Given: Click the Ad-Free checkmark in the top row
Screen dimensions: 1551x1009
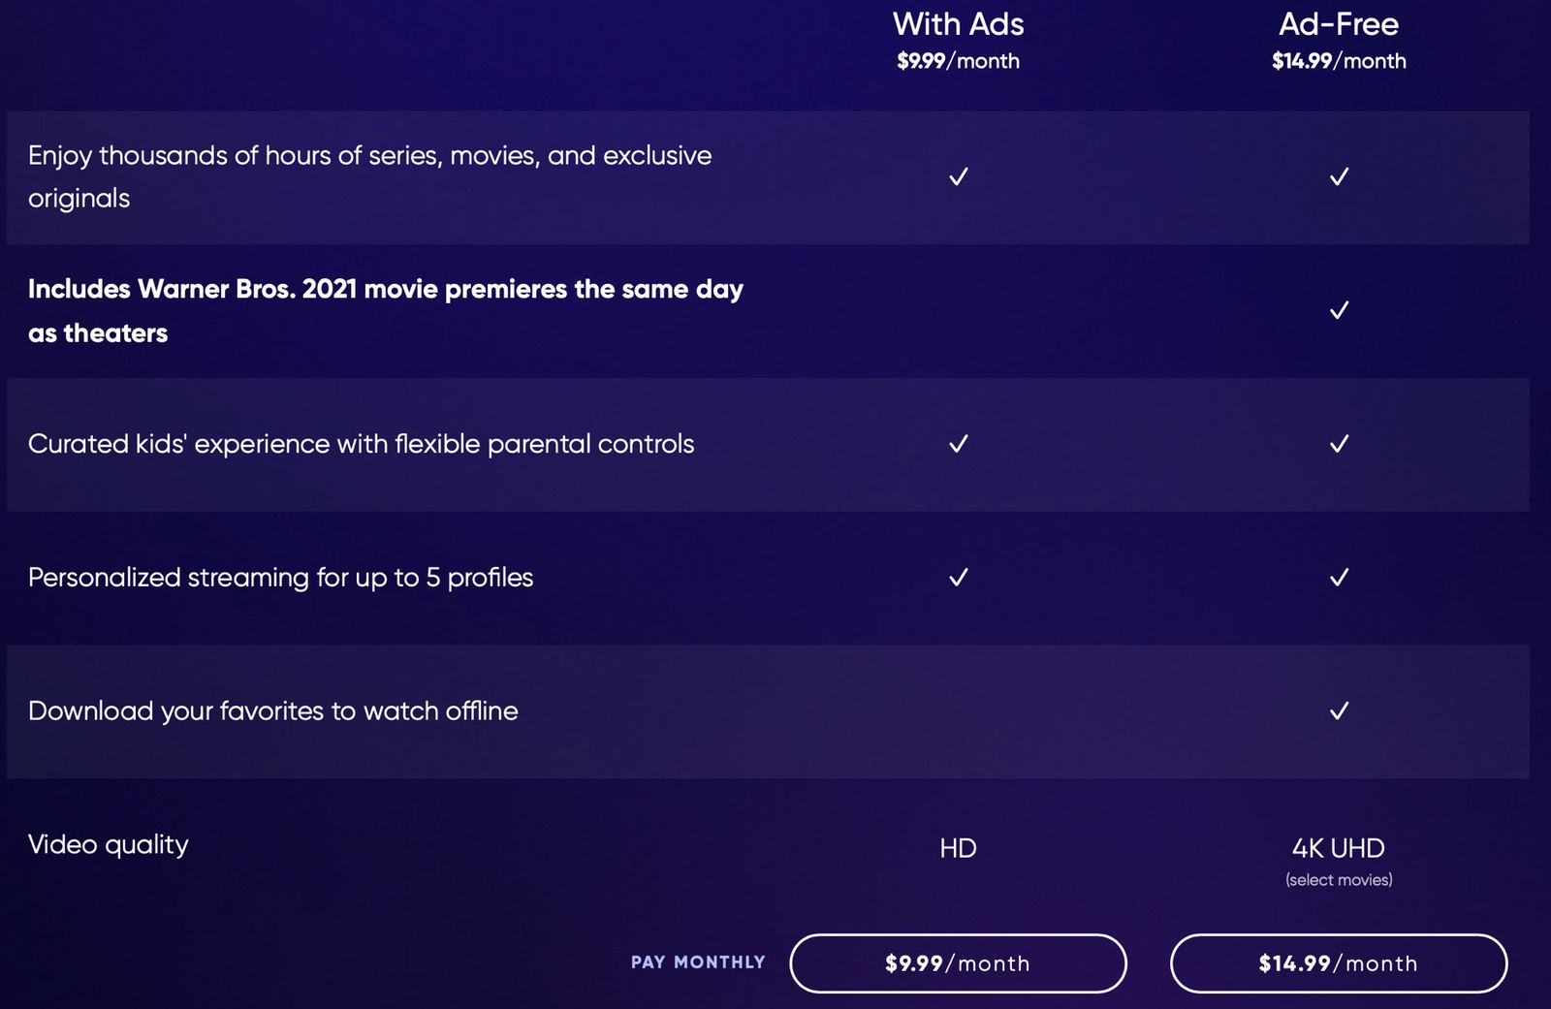Looking at the screenshot, I should [1341, 176].
